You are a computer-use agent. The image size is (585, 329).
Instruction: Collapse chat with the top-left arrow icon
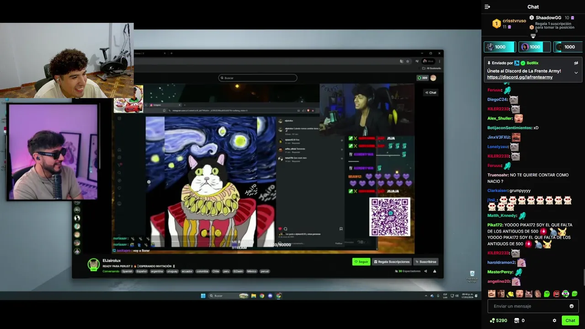pyautogui.click(x=487, y=7)
